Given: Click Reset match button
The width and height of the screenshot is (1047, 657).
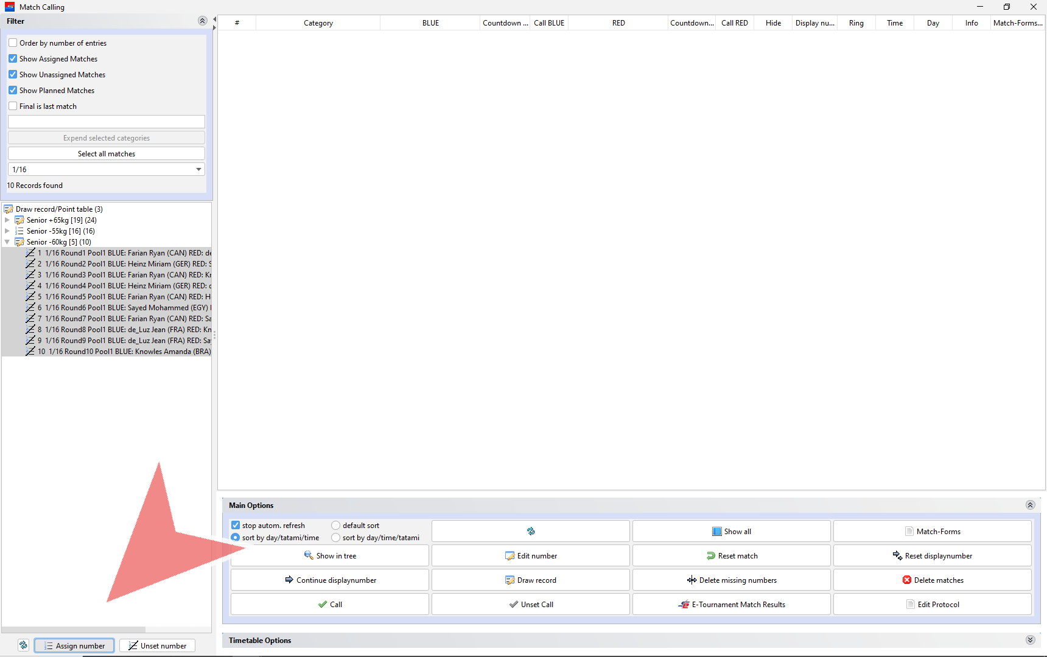Looking at the screenshot, I should 731,555.
